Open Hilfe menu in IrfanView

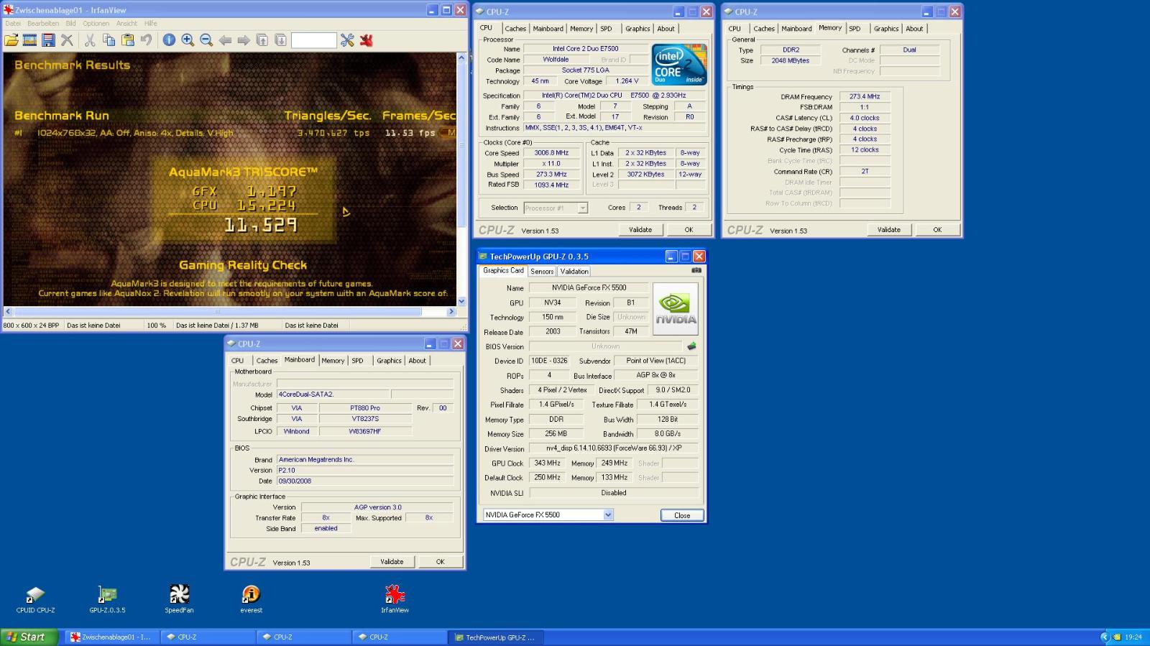(x=150, y=23)
